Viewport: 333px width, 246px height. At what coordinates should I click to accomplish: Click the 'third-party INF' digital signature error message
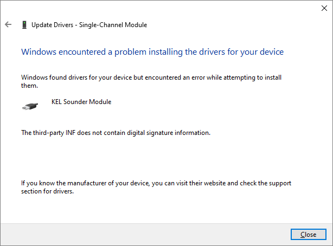pyautogui.click(x=116, y=133)
